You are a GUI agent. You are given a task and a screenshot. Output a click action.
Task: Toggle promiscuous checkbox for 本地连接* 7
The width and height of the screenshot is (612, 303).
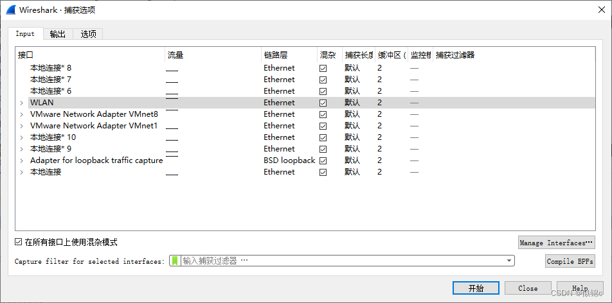coord(323,80)
